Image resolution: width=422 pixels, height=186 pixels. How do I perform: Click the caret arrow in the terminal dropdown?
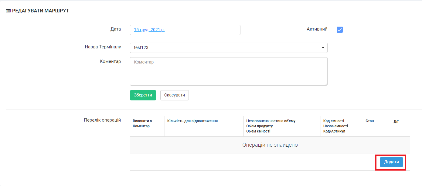coord(323,48)
